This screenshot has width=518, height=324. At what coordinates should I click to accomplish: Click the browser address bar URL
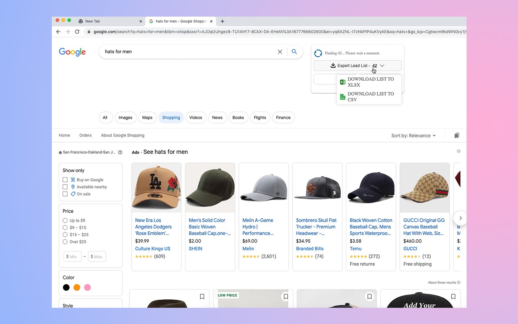tap(279, 32)
